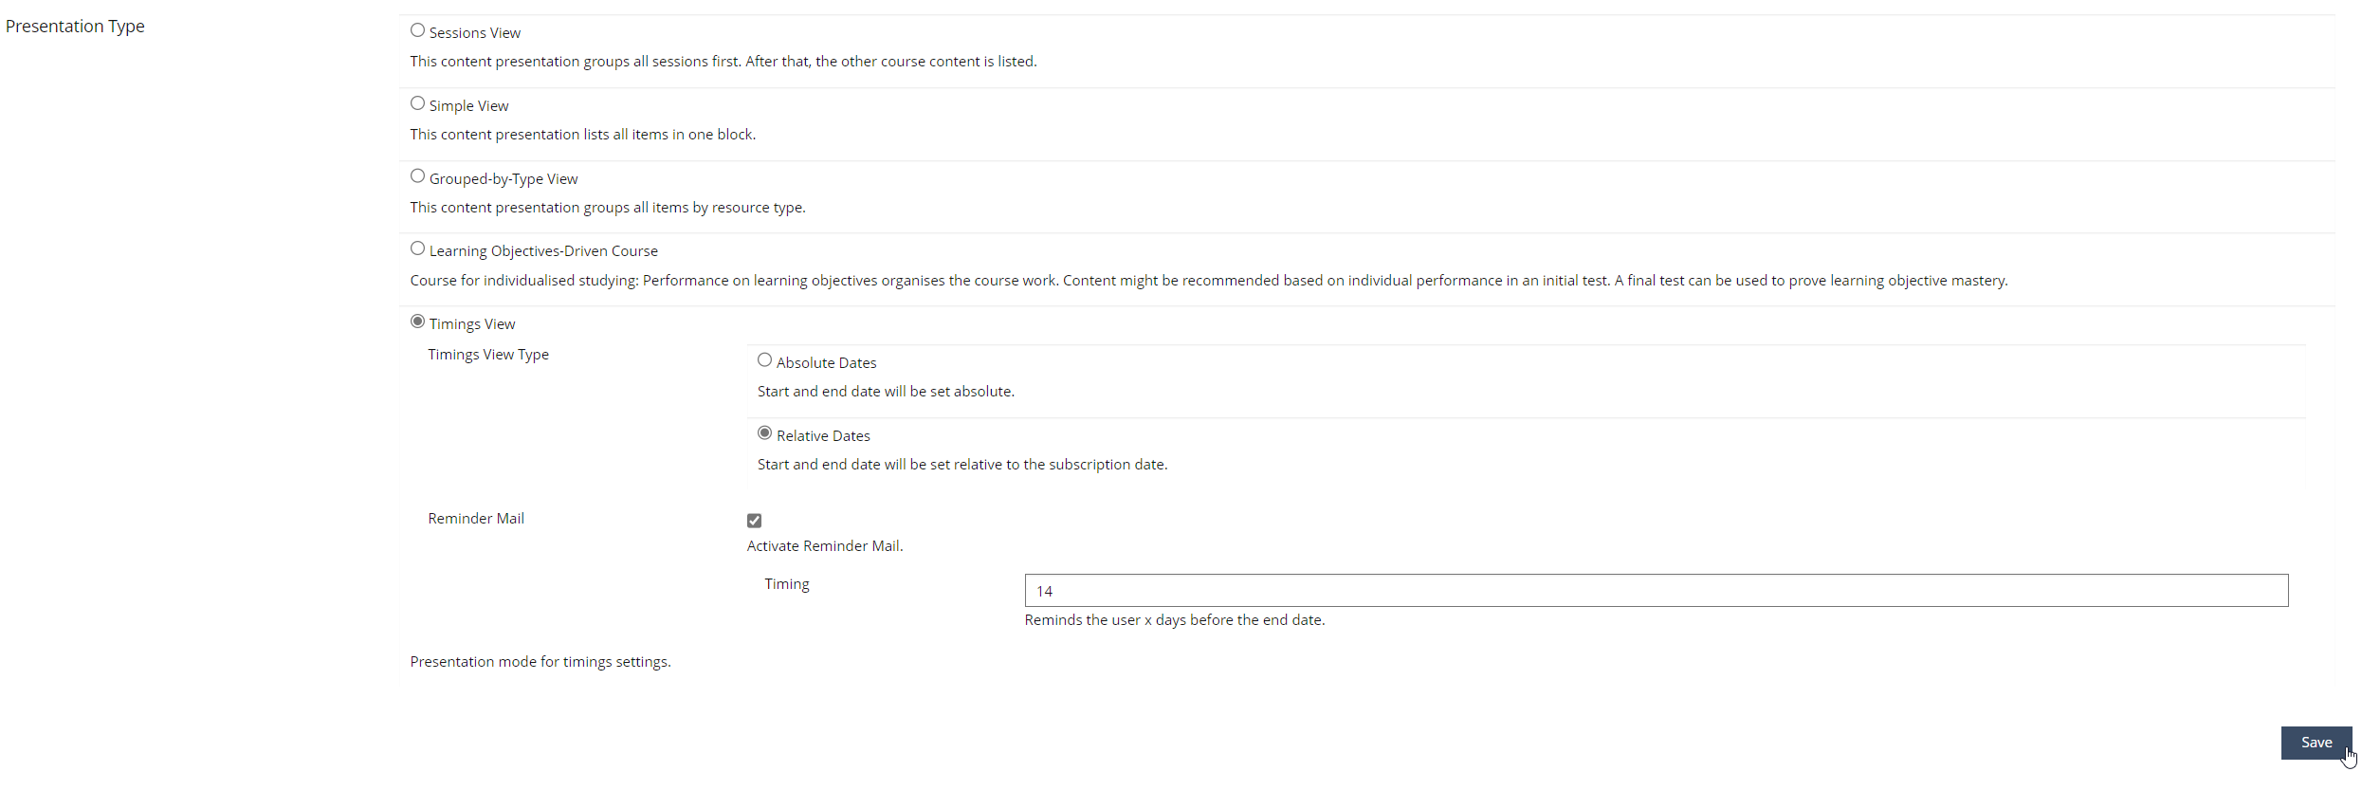Uncheck the Reminder Mail checkbox

(x=755, y=521)
